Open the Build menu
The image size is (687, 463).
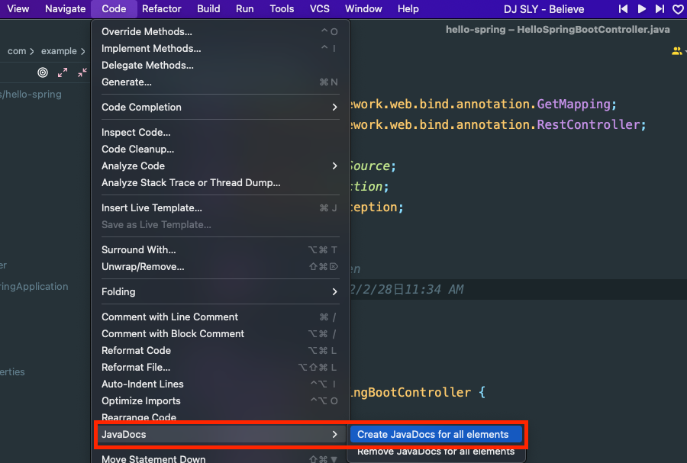click(208, 8)
